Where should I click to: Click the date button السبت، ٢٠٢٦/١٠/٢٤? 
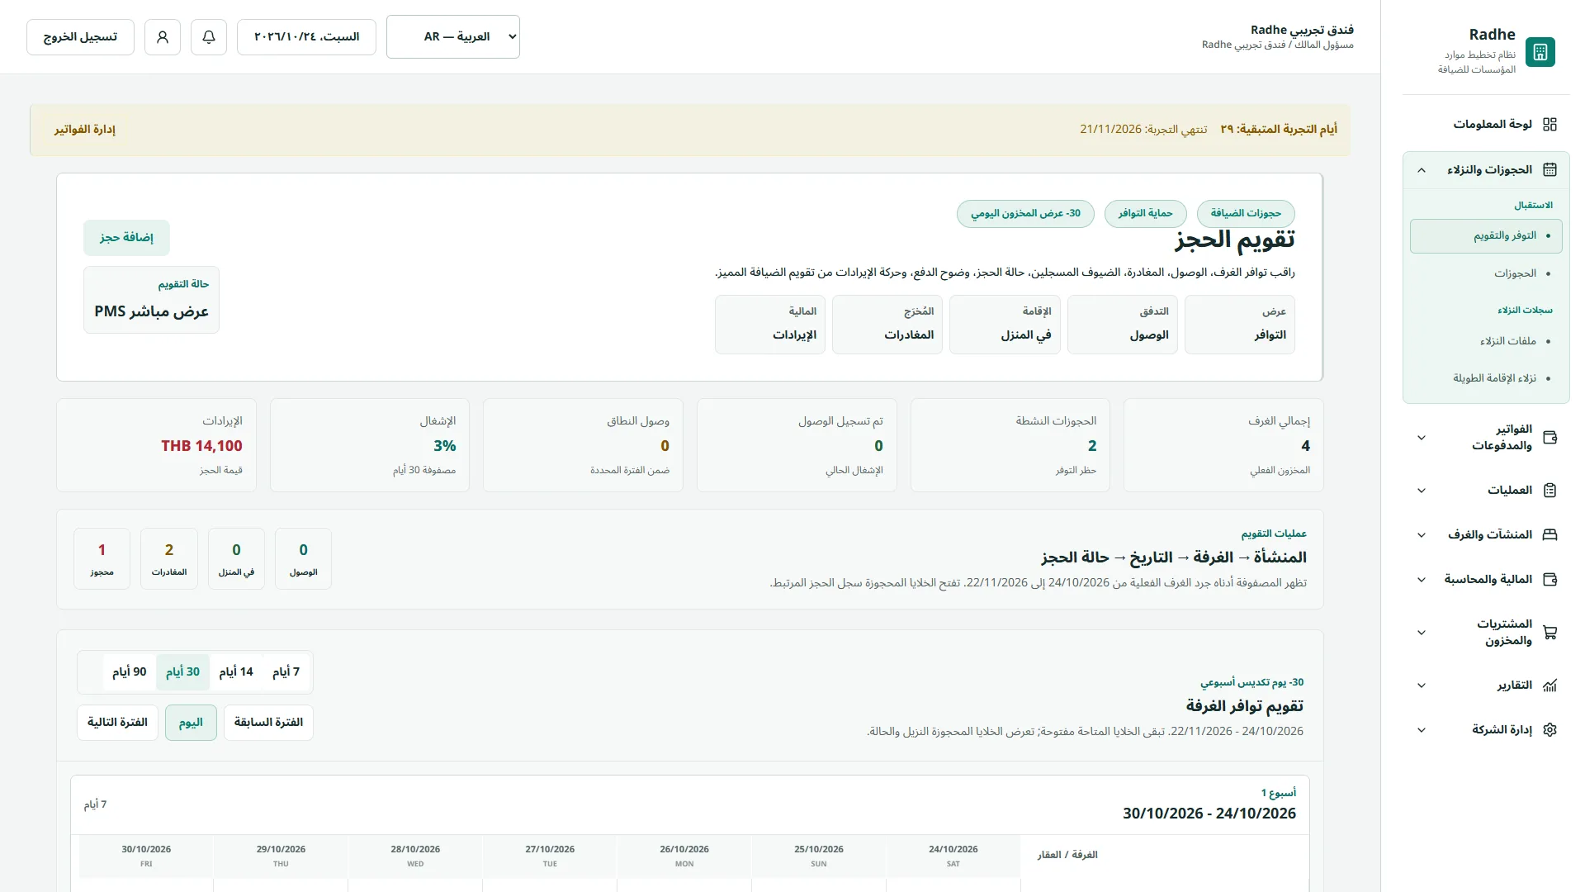click(x=306, y=37)
